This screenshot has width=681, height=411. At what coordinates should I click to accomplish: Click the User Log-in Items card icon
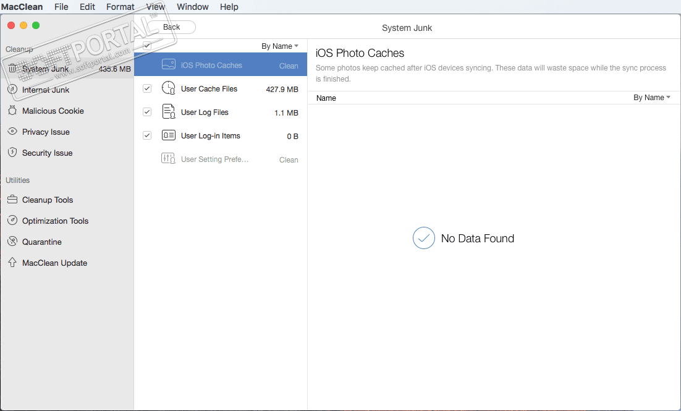click(169, 135)
